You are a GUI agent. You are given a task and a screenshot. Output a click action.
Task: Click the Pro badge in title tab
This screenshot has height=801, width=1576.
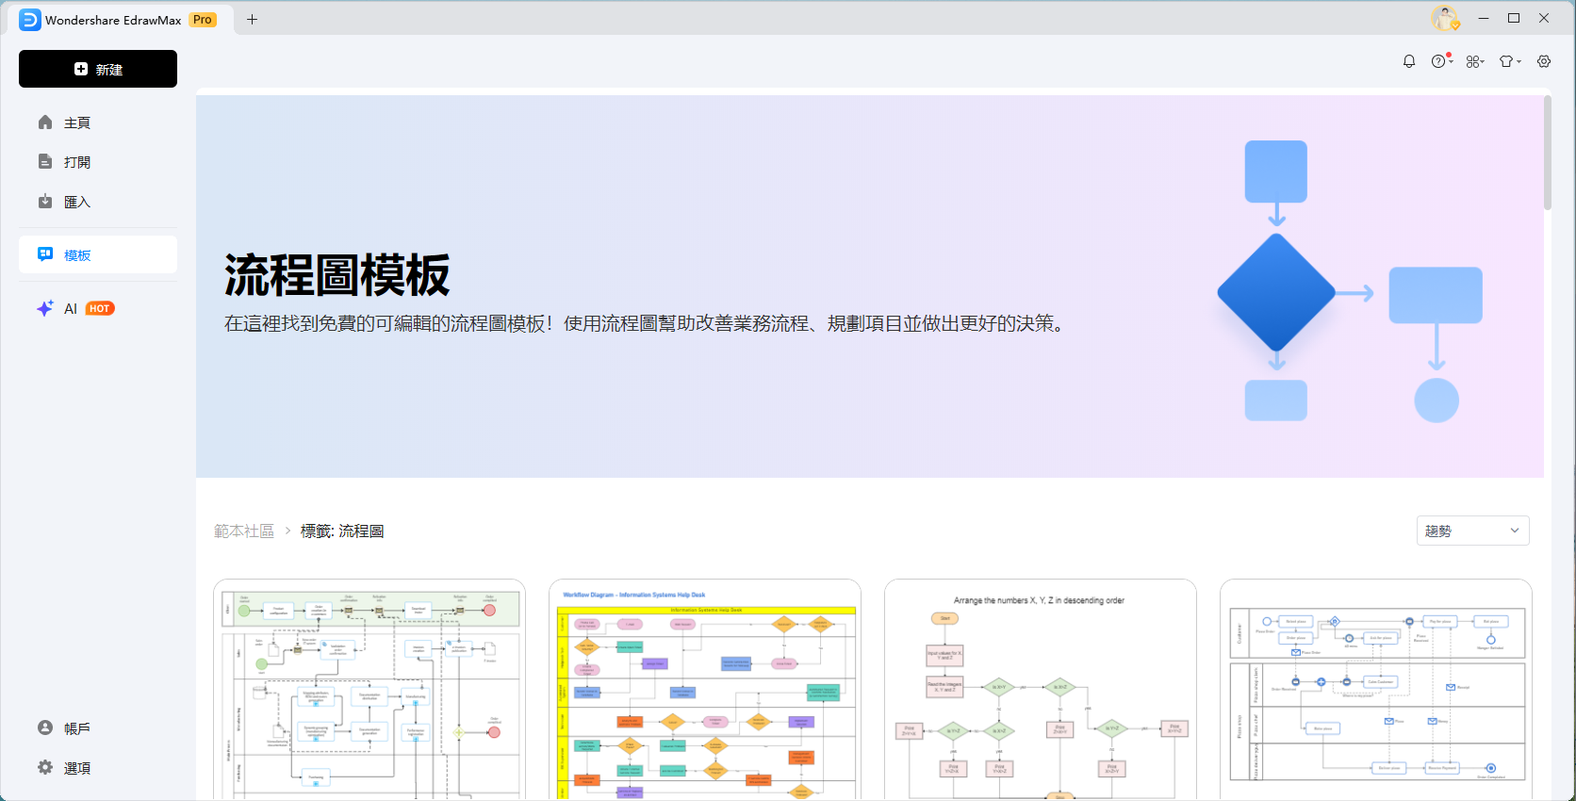pos(203,20)
